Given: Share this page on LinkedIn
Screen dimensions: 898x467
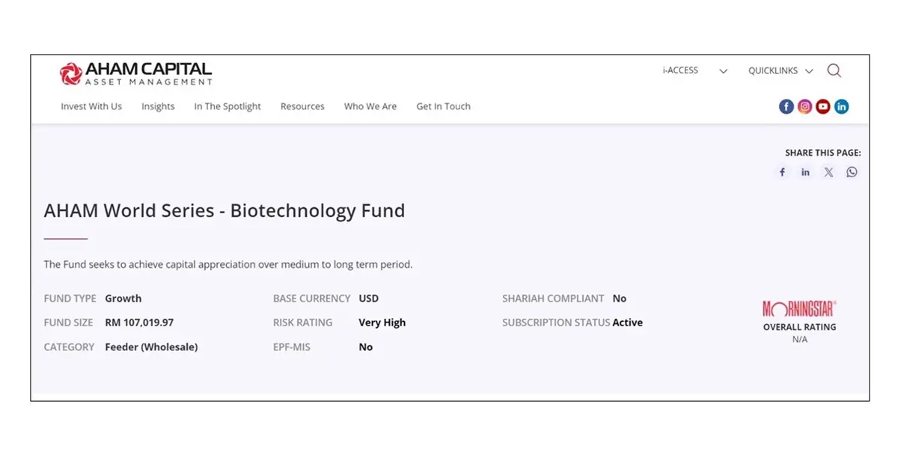Looking at the screenshot, I should (x=805, y=172).
